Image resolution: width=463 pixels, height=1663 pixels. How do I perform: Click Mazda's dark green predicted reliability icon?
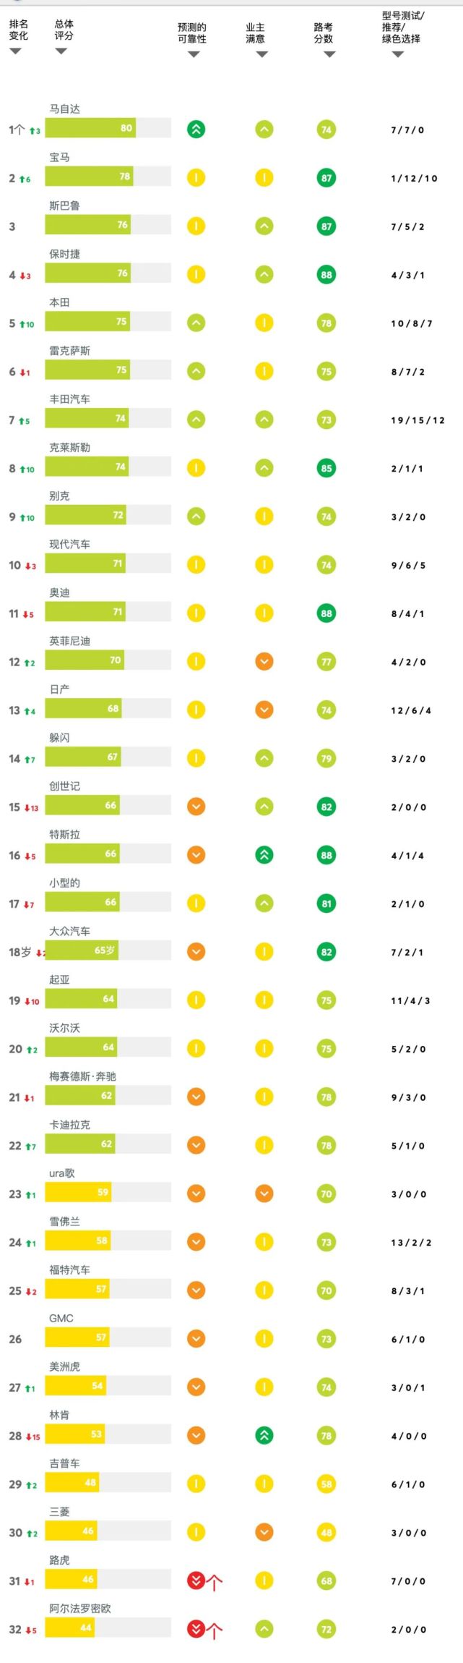click(196, 129)
